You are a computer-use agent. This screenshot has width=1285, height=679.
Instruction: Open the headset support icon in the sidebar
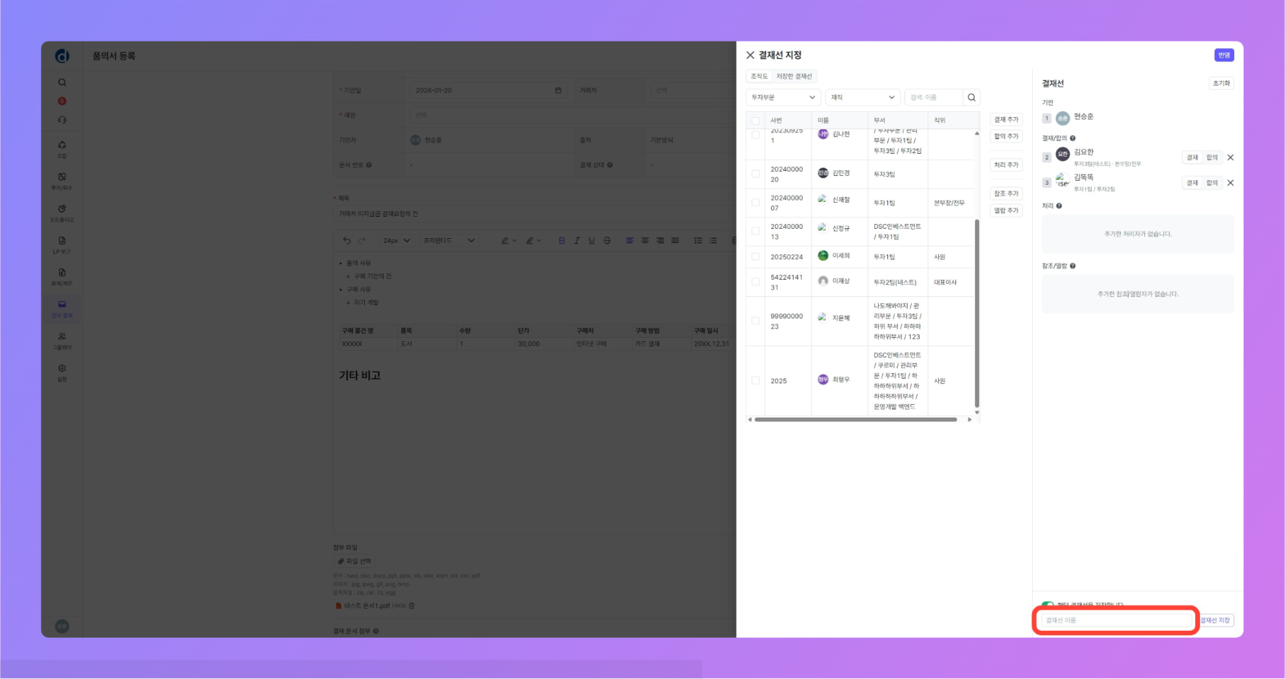pos(62,120)
